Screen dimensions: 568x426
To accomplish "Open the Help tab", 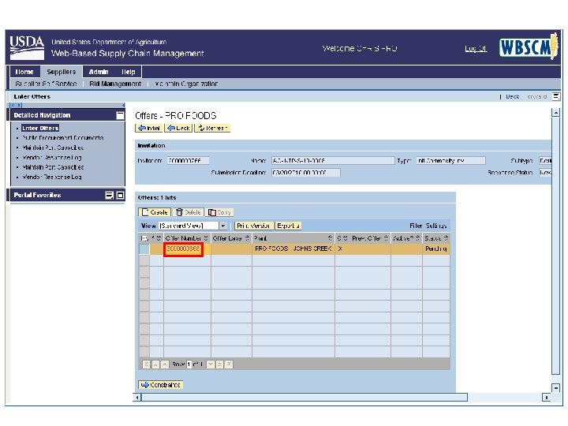I will pyautogui.click(x=129, y=72).
